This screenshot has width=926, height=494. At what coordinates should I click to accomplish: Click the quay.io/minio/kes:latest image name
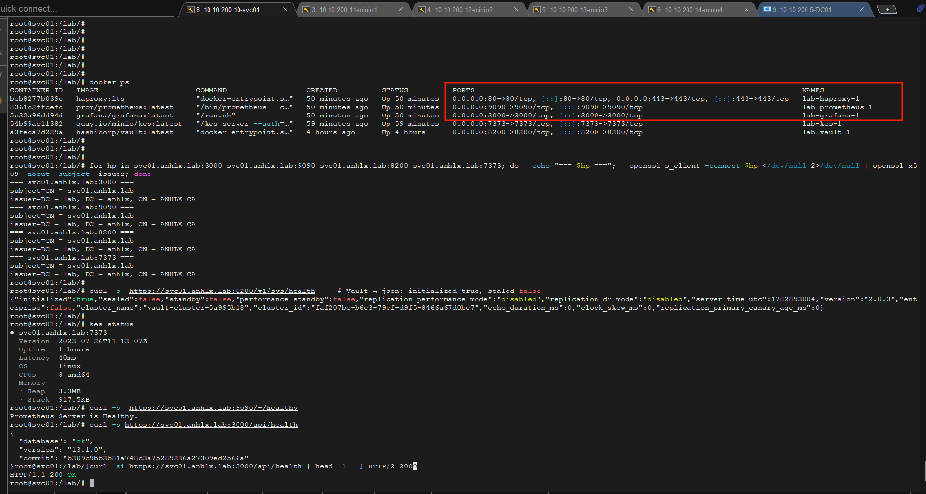129,124
